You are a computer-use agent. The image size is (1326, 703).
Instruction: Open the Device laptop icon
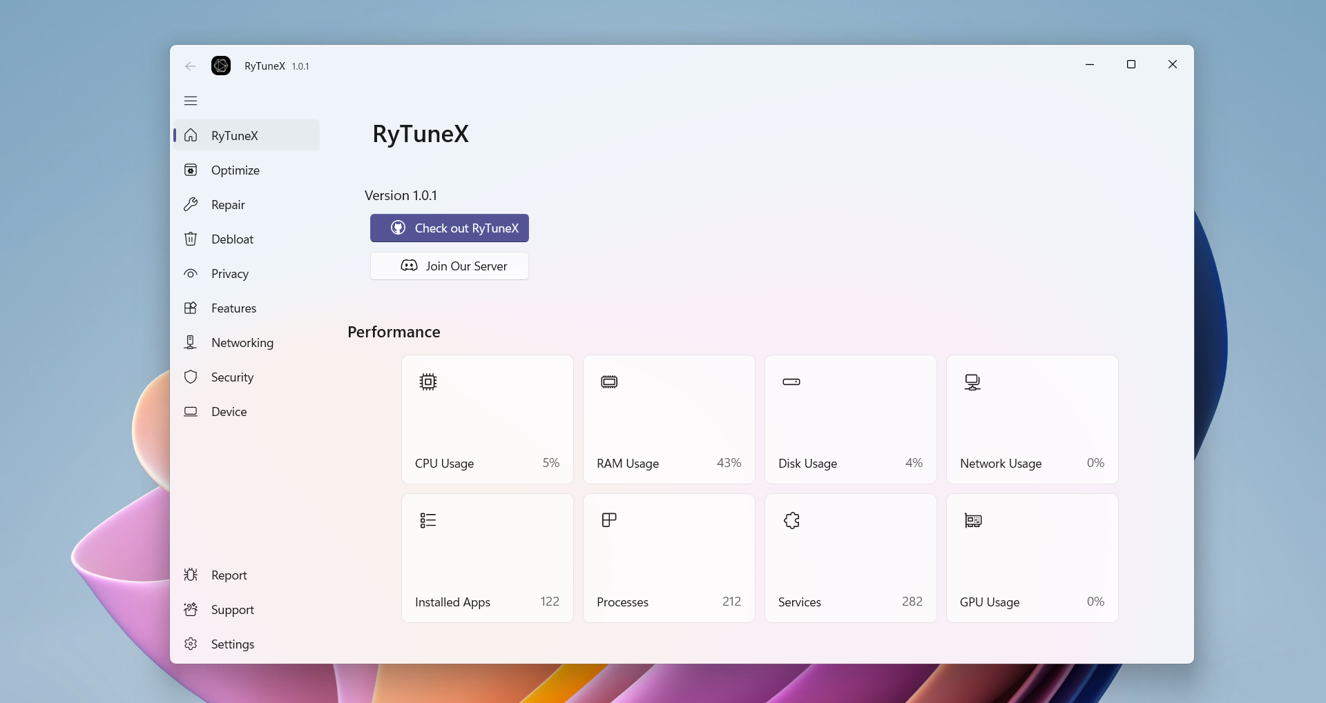191,412
